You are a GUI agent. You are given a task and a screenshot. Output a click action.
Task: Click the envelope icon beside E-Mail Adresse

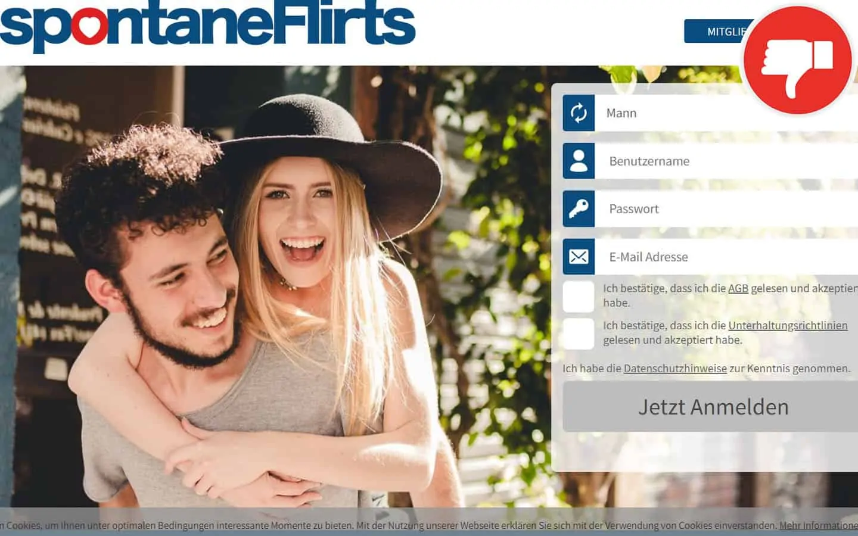point(579,257)
